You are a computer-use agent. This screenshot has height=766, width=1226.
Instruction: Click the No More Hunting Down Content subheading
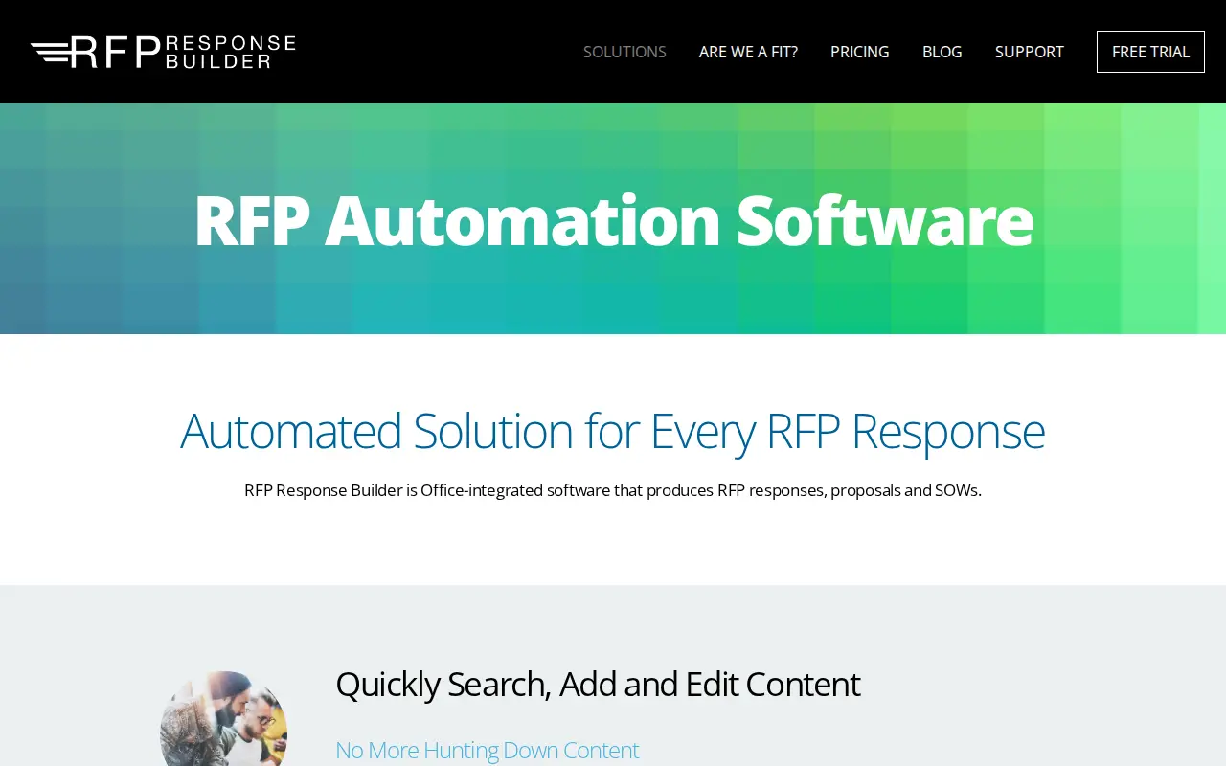(x=487, y=750)
